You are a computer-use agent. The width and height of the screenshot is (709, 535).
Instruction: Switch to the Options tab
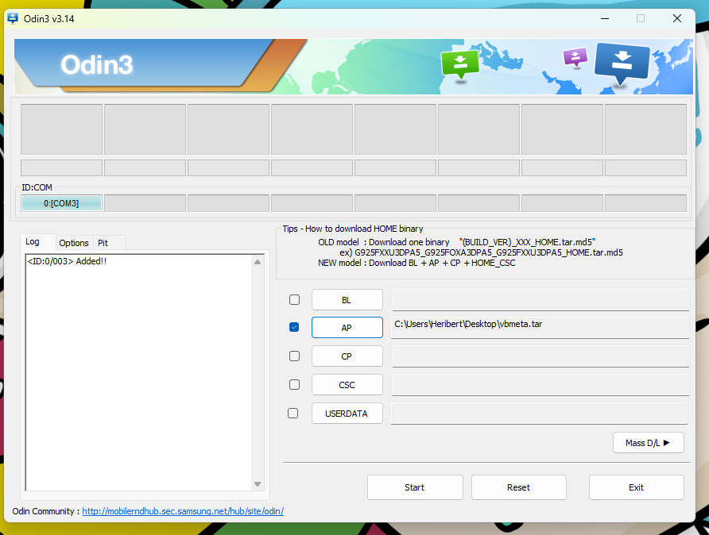point(74,243)
